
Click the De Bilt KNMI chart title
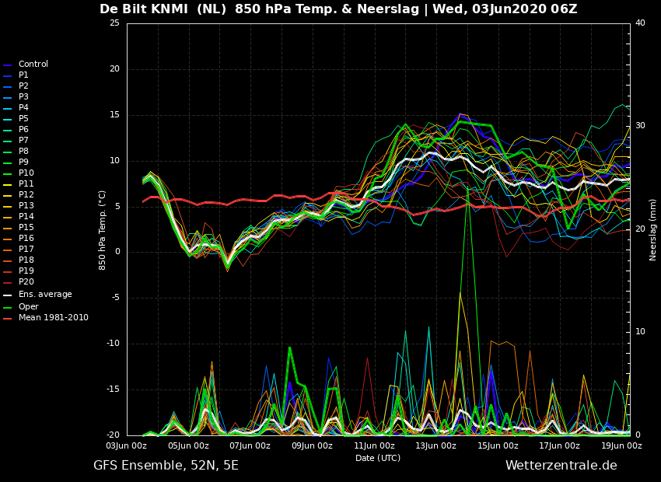[143, 9]
